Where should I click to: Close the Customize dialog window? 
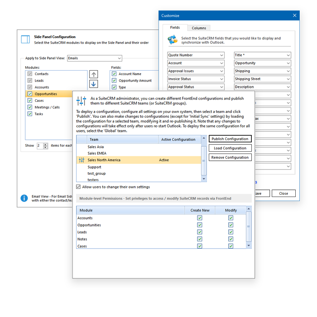(295, 15)
